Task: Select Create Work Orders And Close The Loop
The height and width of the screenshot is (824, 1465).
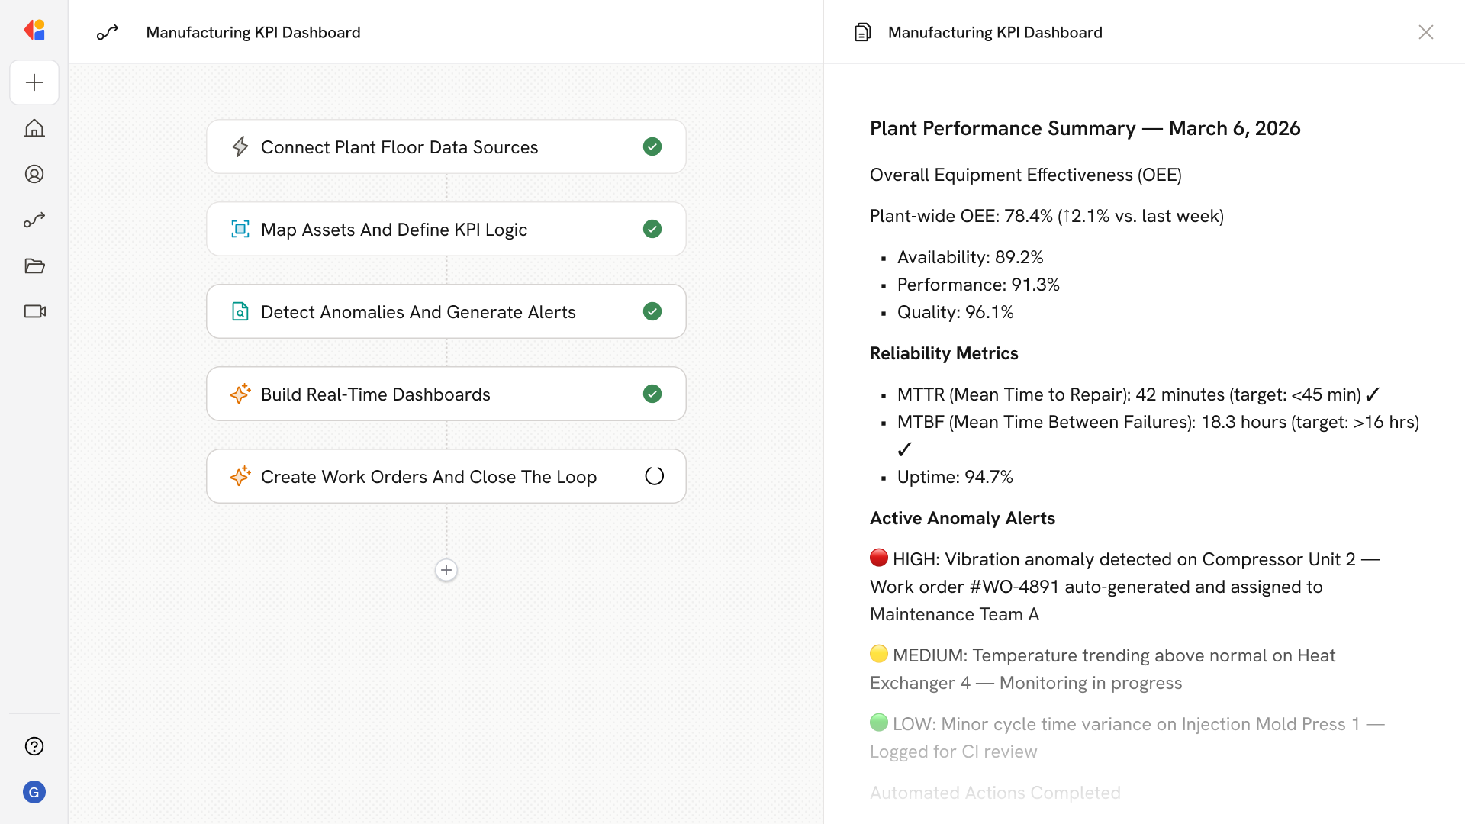Action: [428, 477]
